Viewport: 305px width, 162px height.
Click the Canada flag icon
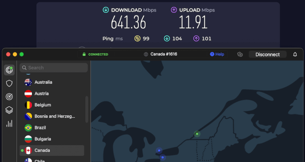(28, 150)
